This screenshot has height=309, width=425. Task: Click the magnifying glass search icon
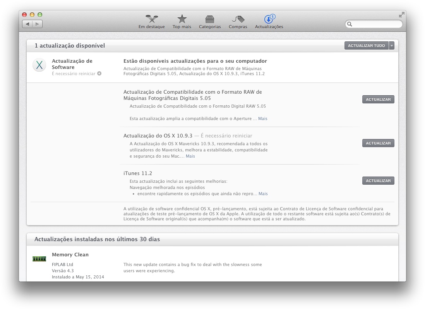pyautogui.click(x=350, y=24)
